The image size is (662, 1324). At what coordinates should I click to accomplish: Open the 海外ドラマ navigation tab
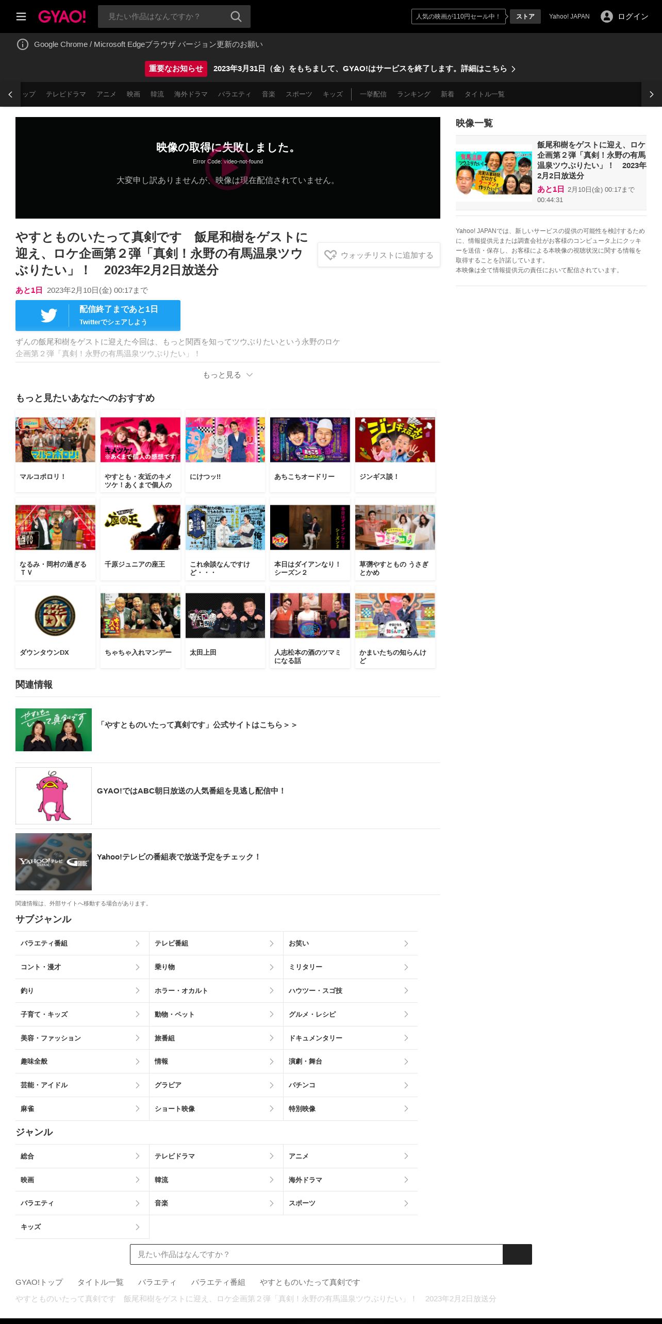[191, 94]
